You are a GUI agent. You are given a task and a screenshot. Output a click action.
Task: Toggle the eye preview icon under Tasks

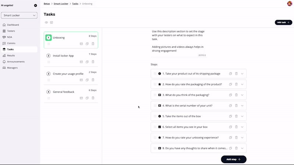tap(46, 22)
